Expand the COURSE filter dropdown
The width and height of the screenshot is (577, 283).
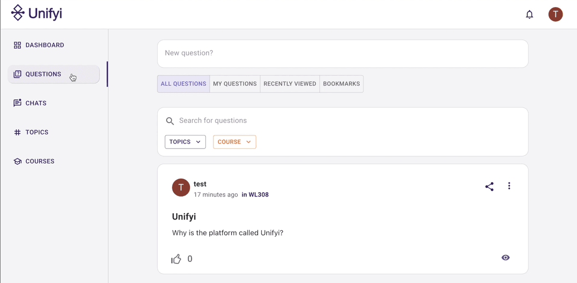(234, 142)
